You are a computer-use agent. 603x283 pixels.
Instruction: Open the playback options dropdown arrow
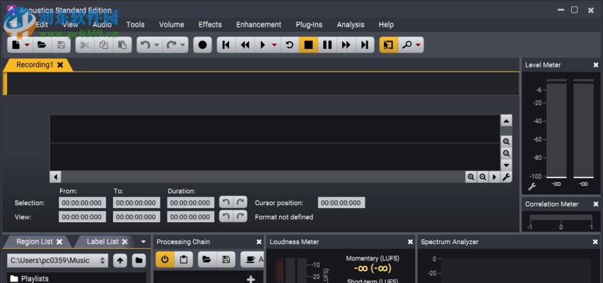click(274, 45)
